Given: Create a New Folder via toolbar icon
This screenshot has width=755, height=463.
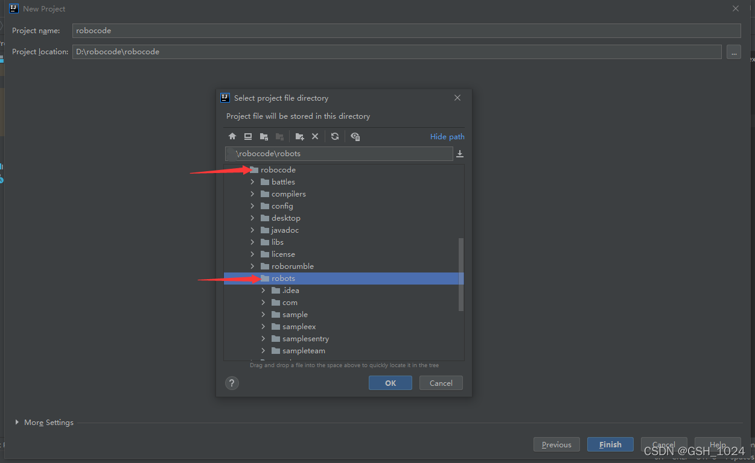Looking at the screenshot, I should [x=299, y=137].
